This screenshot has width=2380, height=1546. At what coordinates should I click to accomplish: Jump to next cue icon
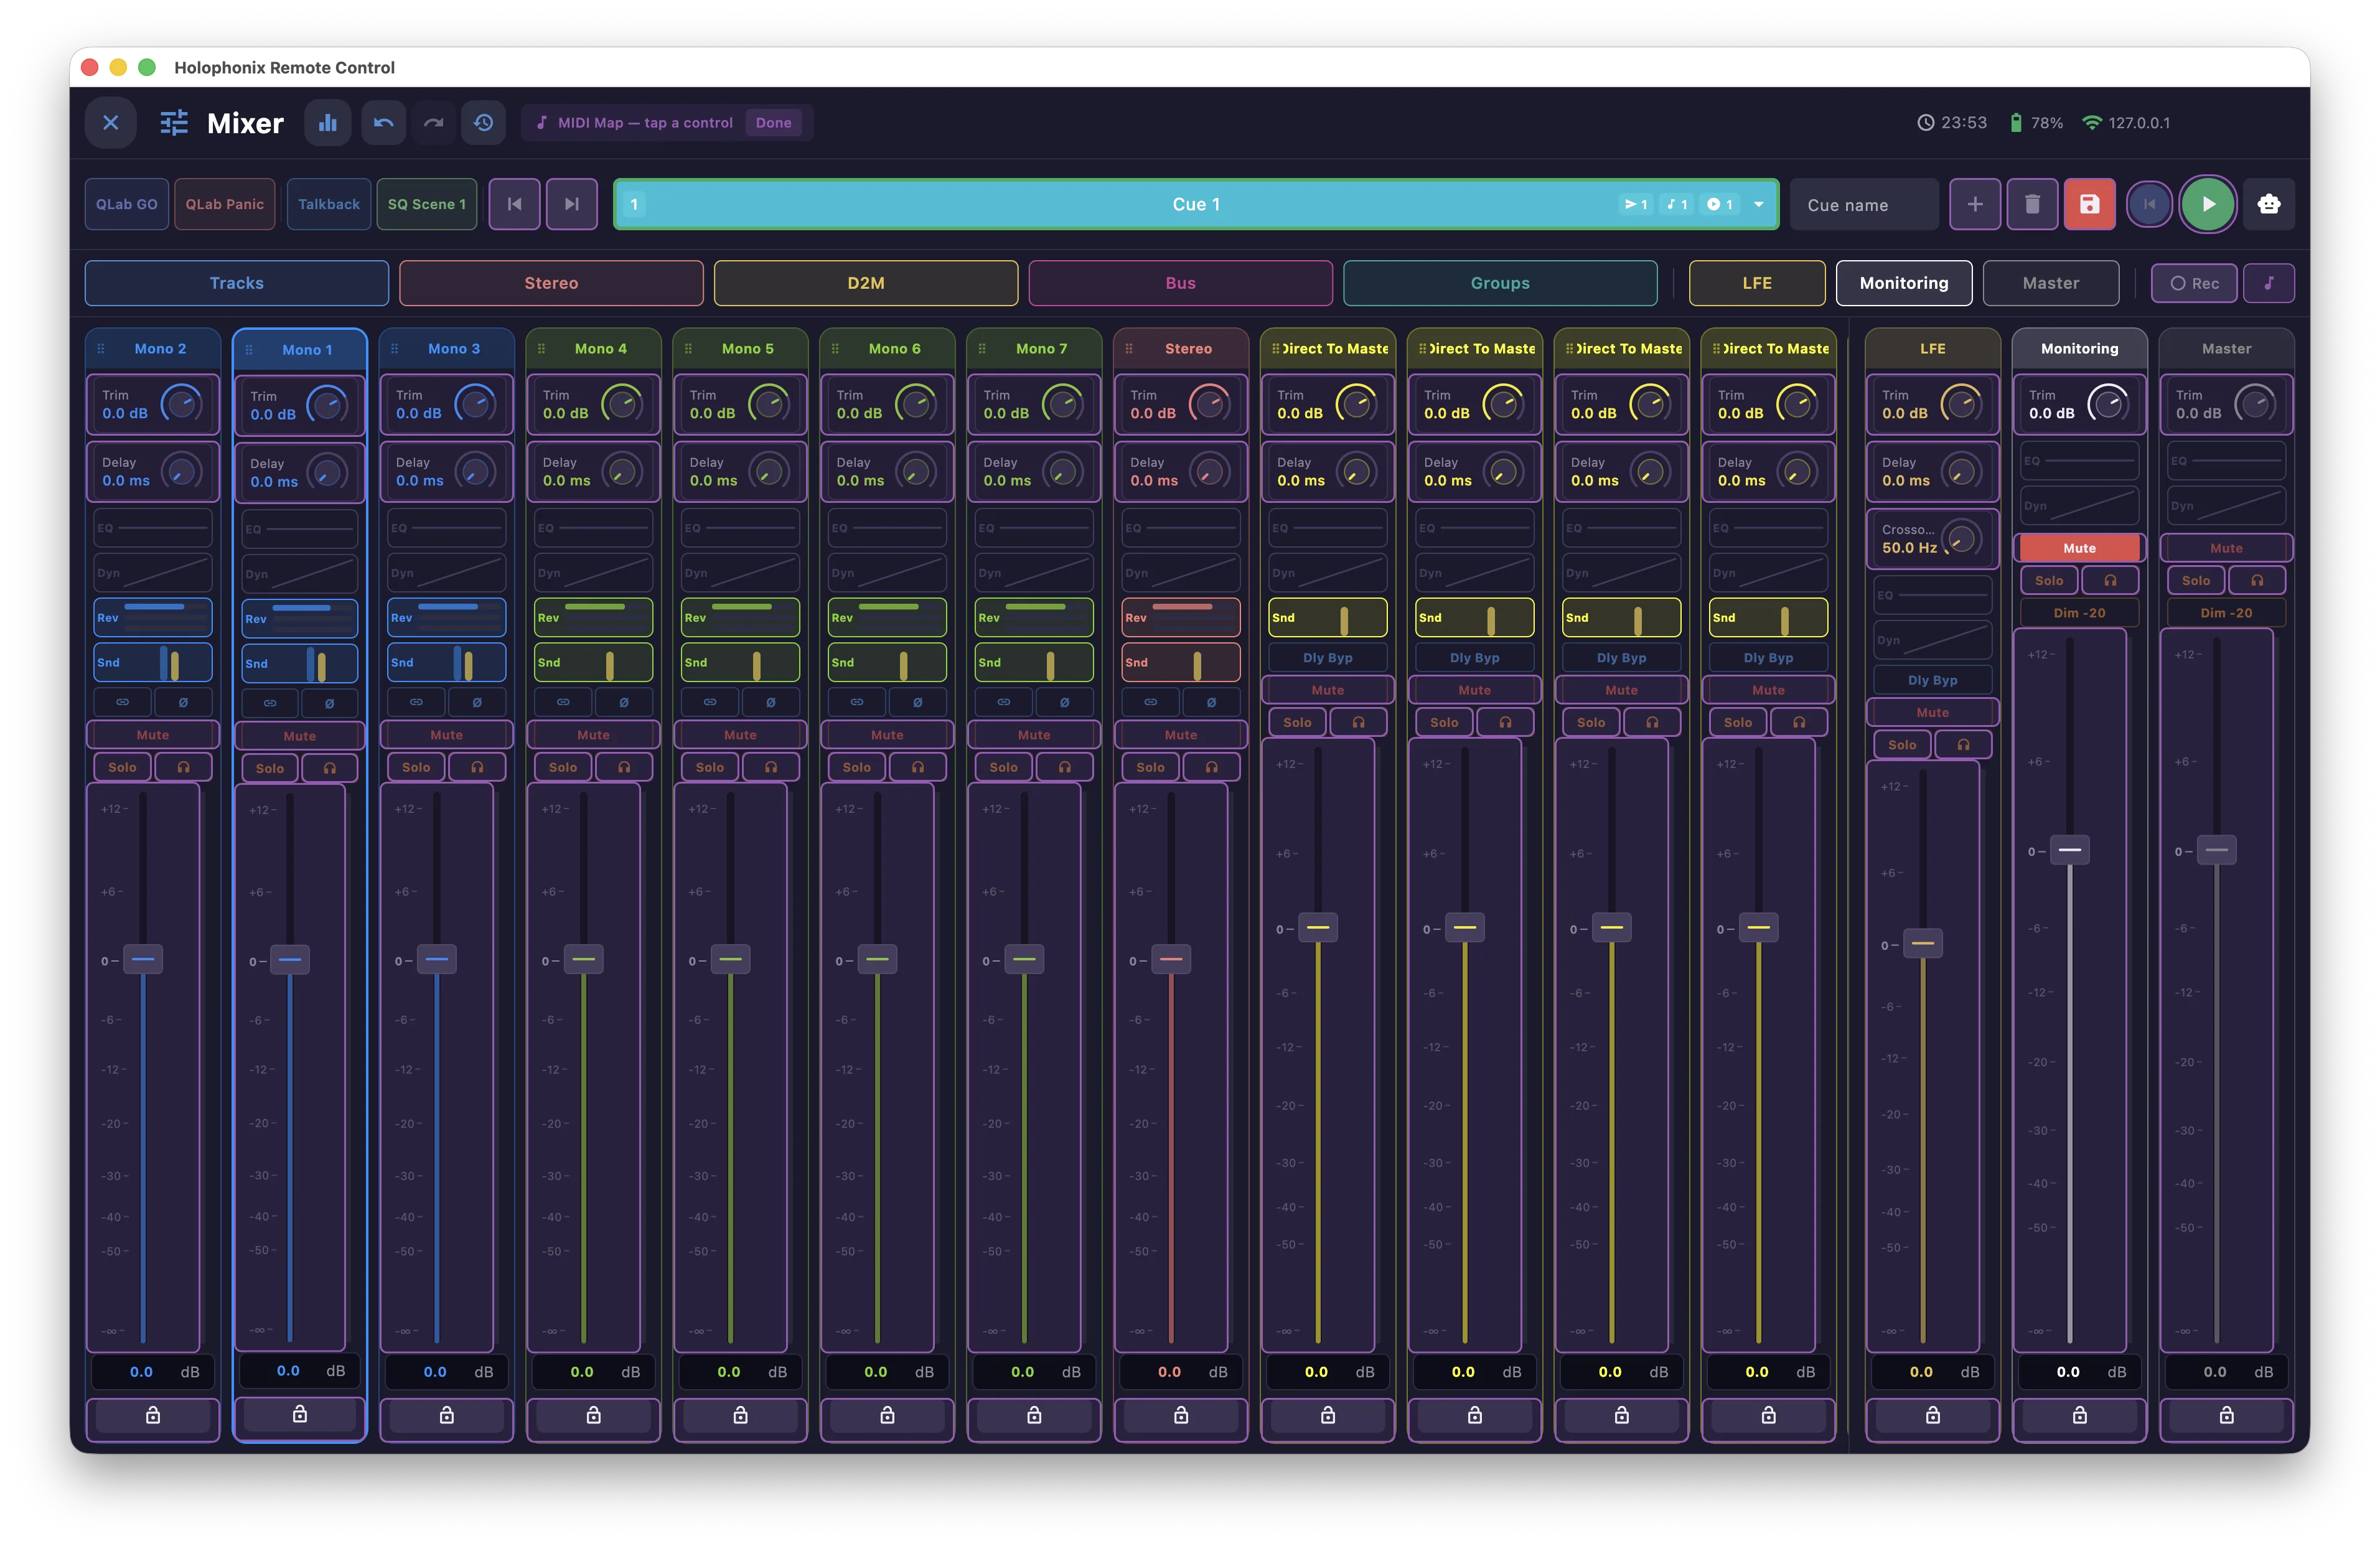click(572, 204)
